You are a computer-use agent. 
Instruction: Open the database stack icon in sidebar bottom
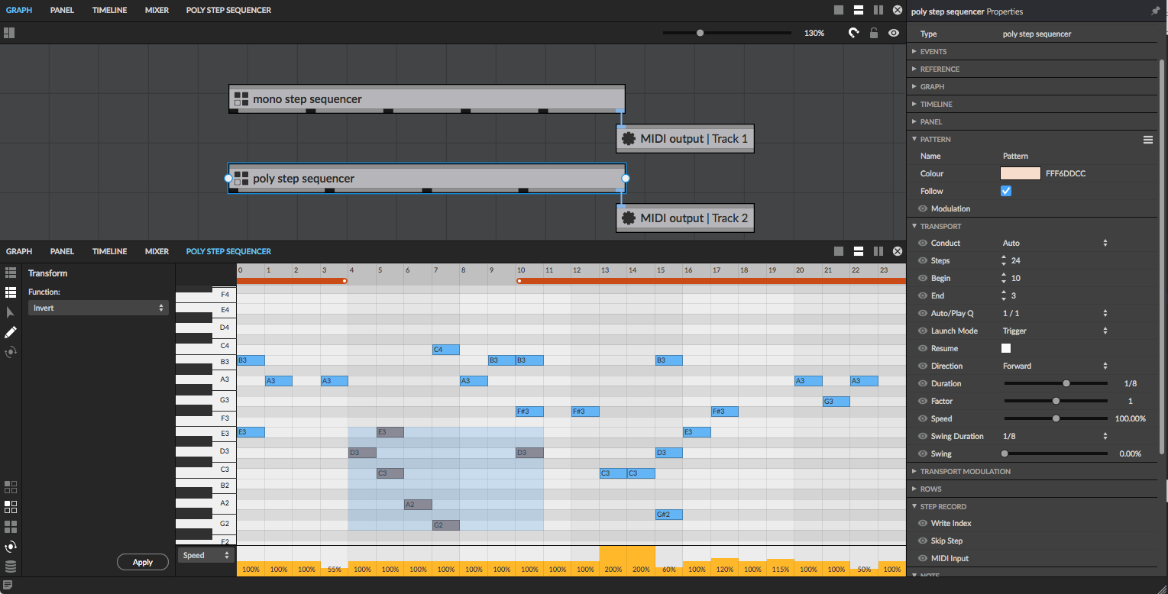pos(11,567)
